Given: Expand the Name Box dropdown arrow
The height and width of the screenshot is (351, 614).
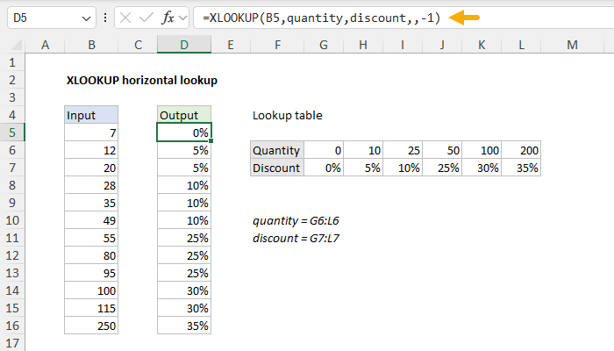Looking at the screenshot, I should [x=86, y=18].
